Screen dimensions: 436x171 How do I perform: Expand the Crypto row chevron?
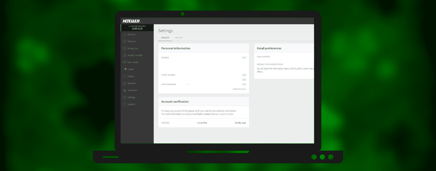click(x=150, y=69)
